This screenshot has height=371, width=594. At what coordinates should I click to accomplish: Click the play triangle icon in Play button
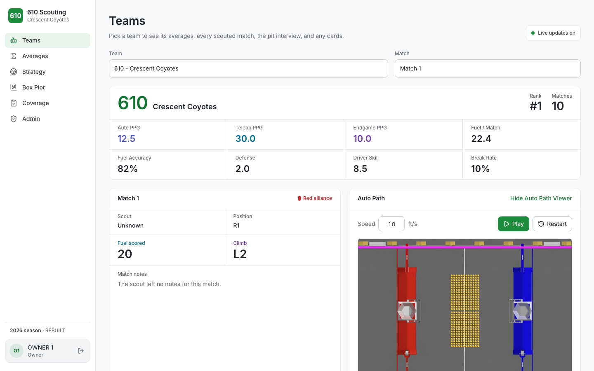(x=507, y=224)
